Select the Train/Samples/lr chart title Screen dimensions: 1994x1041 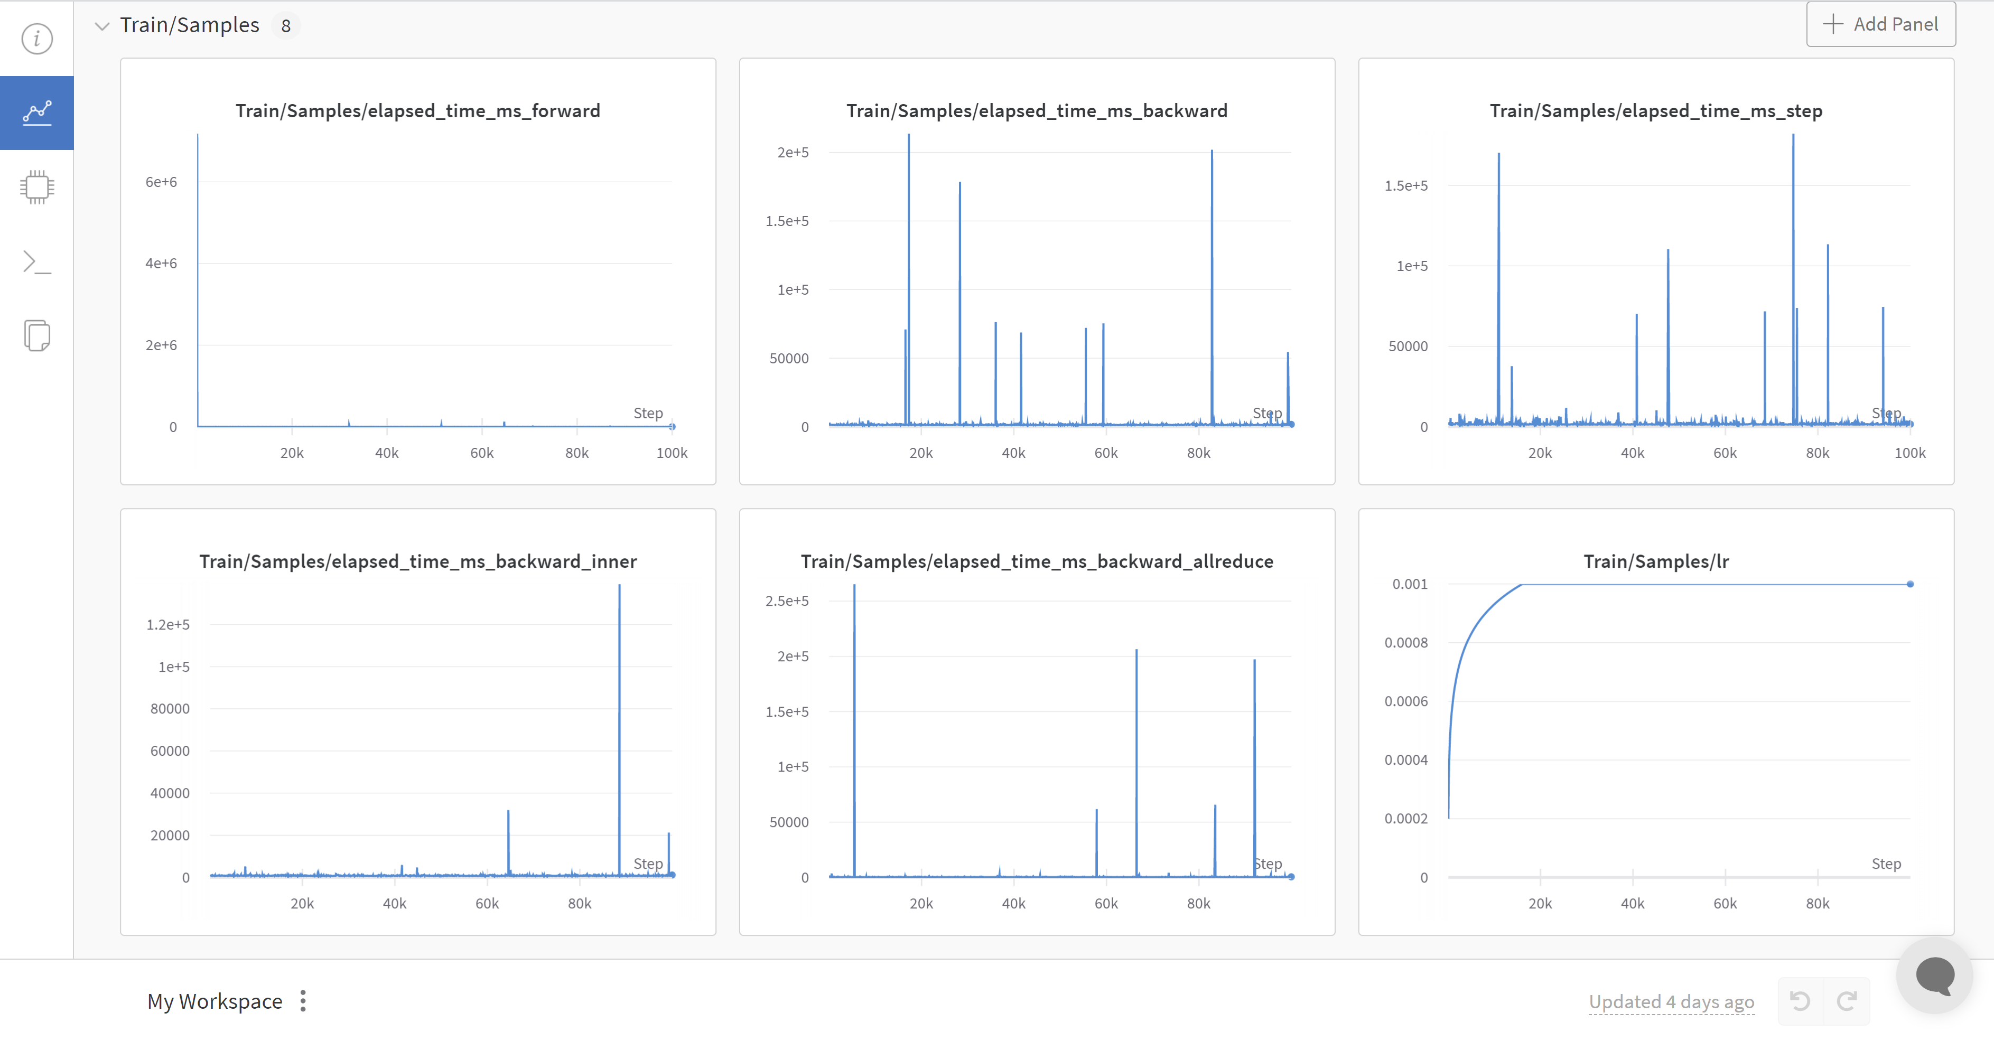1656,561
